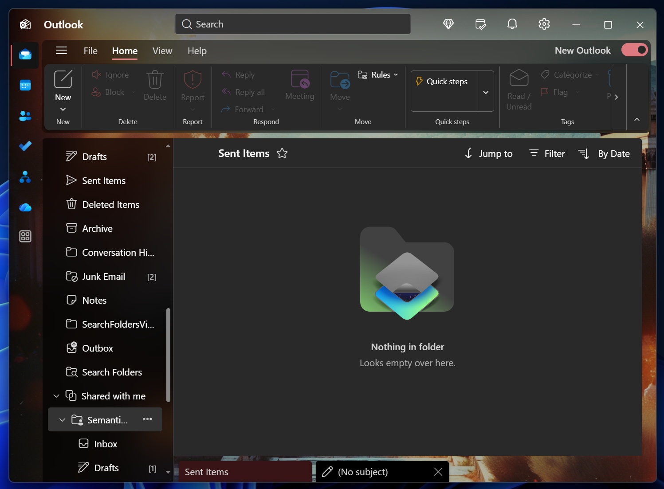Expand the Quick steps gallery dropdown
This screenshot has height=489, width=664.
click(486, 92)
